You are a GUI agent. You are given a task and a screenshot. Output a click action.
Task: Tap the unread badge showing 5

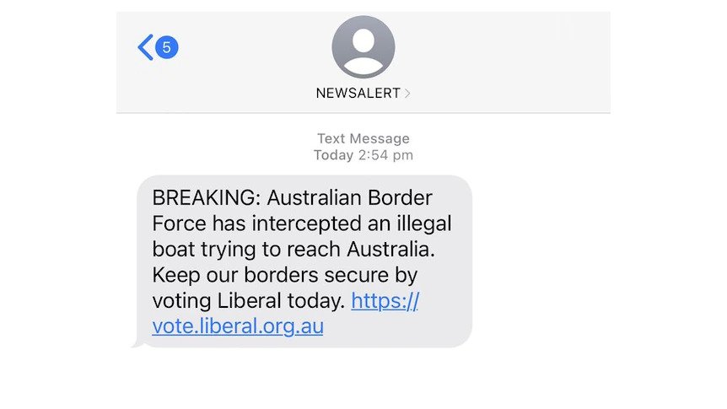point(166,47)
